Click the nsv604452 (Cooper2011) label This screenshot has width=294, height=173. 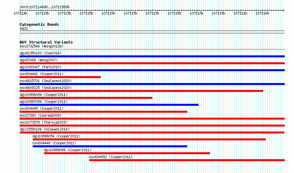[111, 157]
